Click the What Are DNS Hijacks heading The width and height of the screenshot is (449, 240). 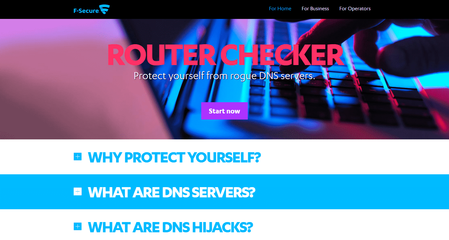pos(170,227)
